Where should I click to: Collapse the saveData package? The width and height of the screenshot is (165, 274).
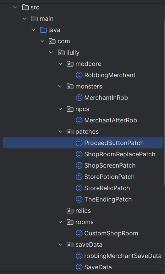(x=60, y=244)
